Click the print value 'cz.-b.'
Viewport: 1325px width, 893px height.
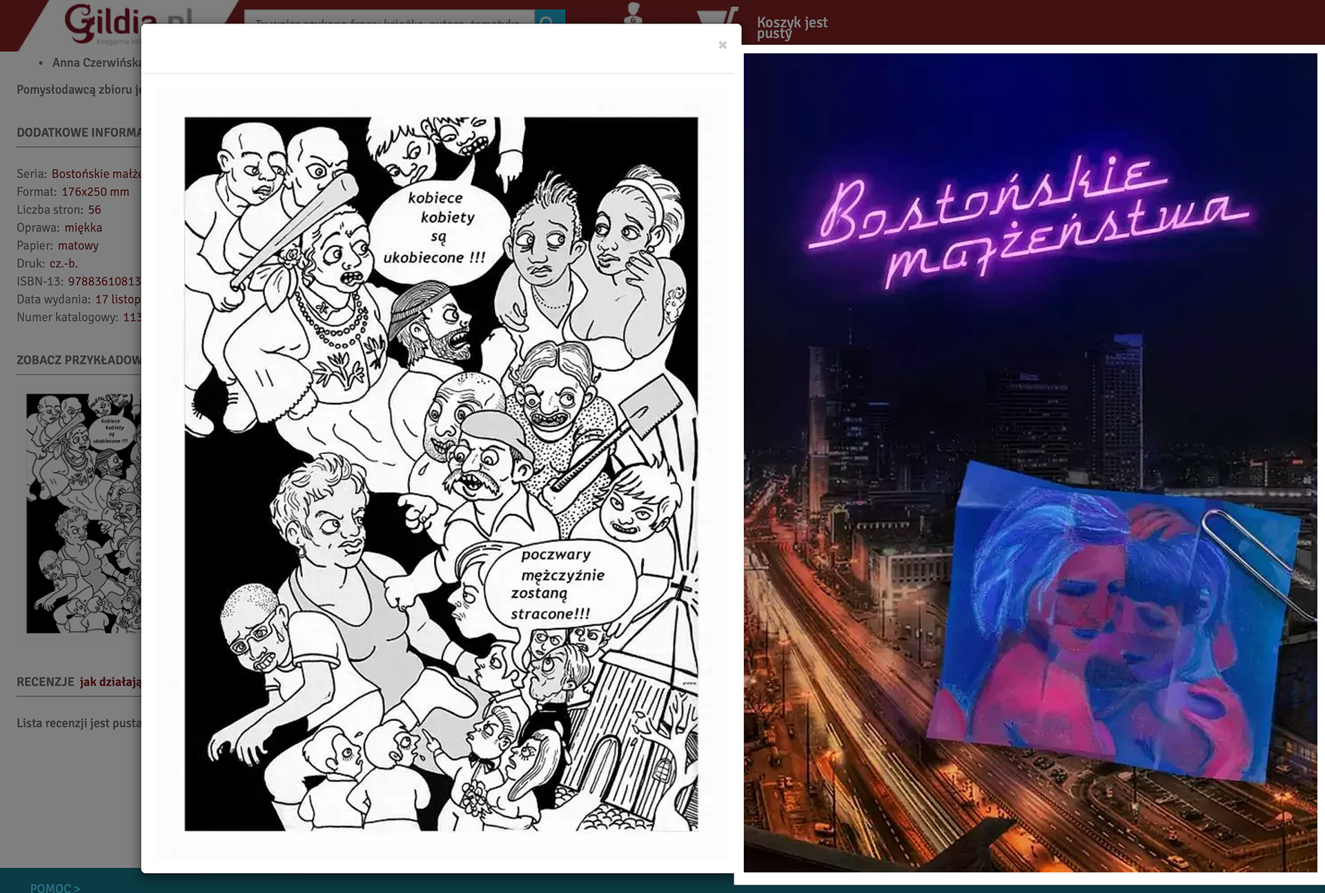coord(63,264)
